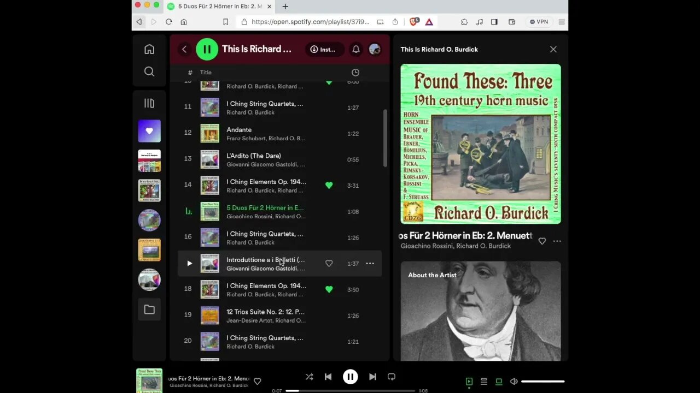Like current song in bottom bar

coord(257,382)
